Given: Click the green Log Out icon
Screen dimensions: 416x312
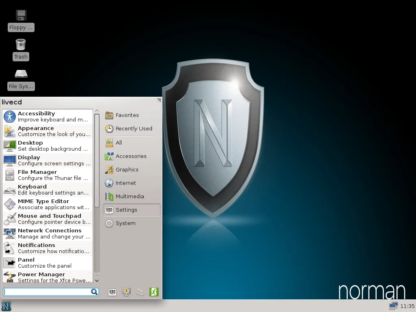Looking at the screenshot, I should point(154,292).
